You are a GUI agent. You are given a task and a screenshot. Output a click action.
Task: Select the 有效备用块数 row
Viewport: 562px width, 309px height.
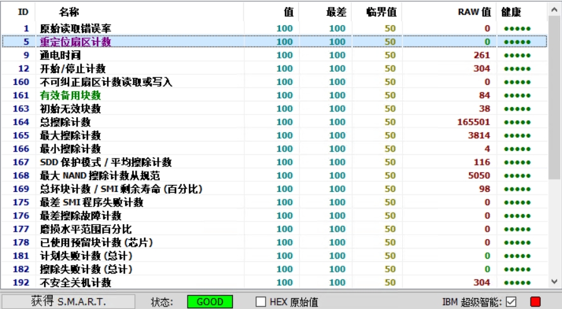pyautogui.click(x=70, y=95)
